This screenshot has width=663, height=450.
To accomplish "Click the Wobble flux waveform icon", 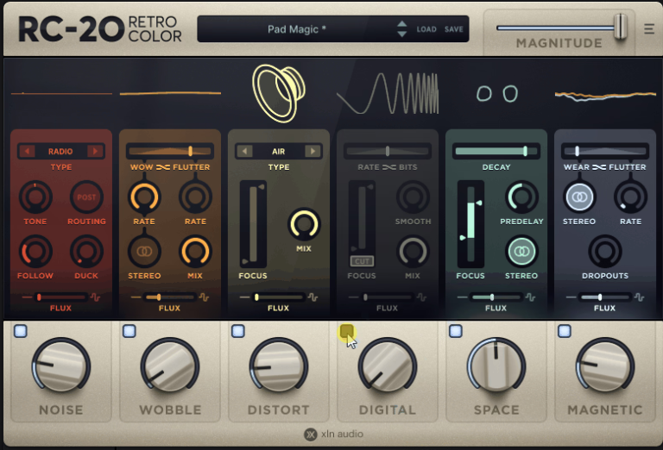I will click(205, 297).
